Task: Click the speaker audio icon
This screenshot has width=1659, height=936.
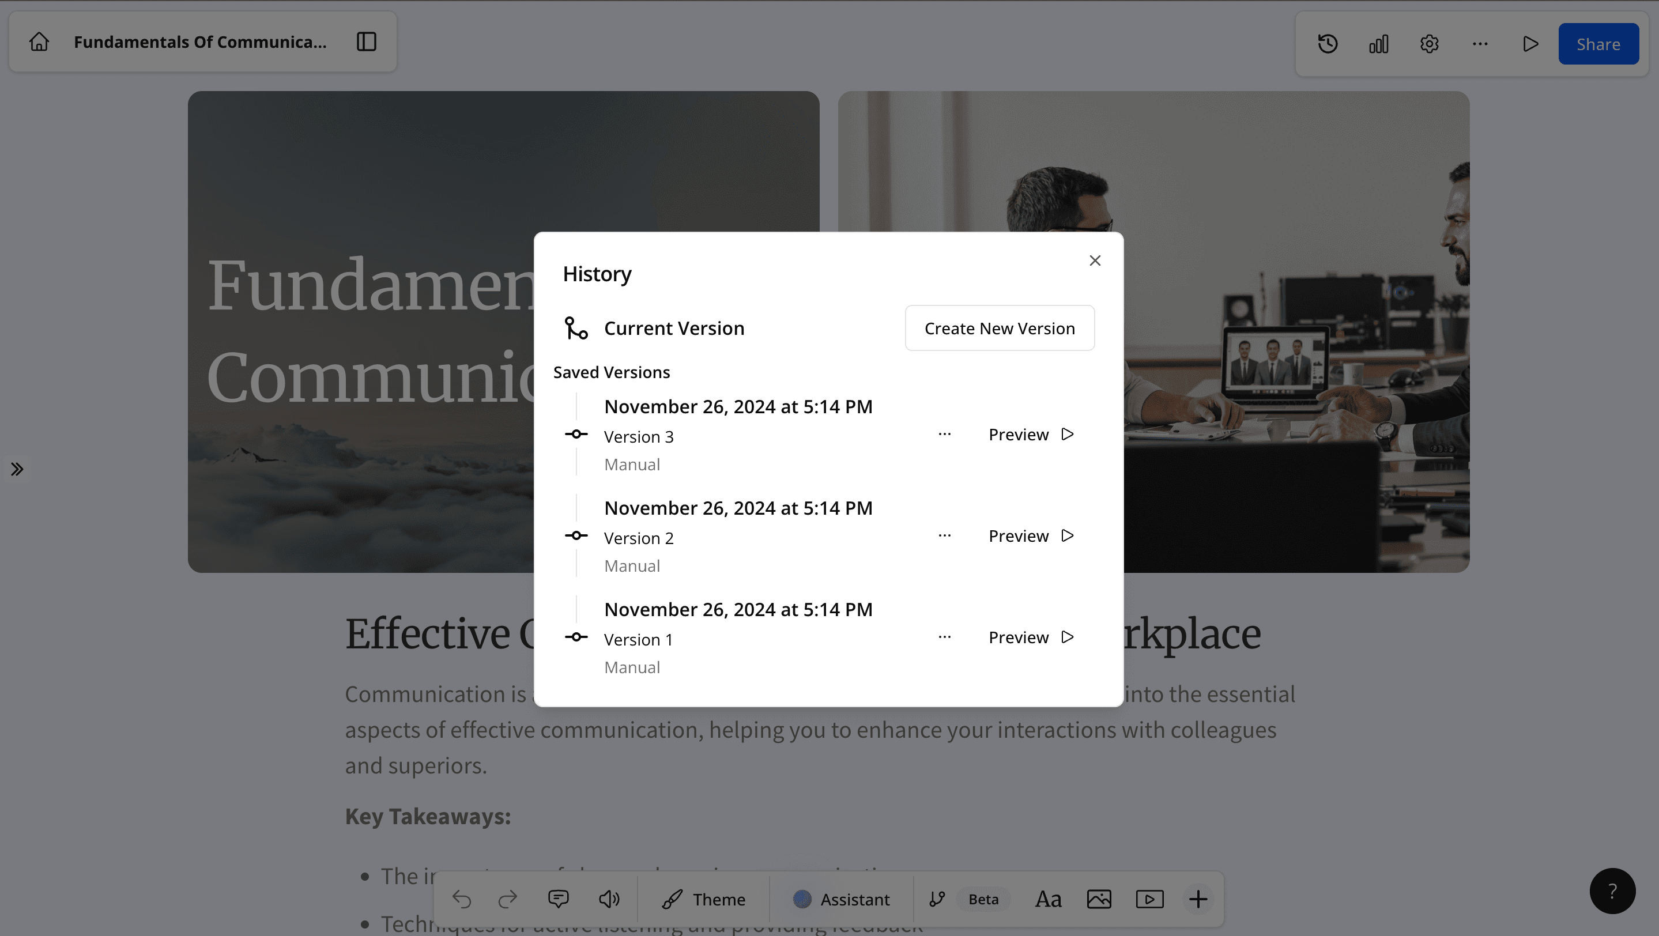Action: (609, 899)
